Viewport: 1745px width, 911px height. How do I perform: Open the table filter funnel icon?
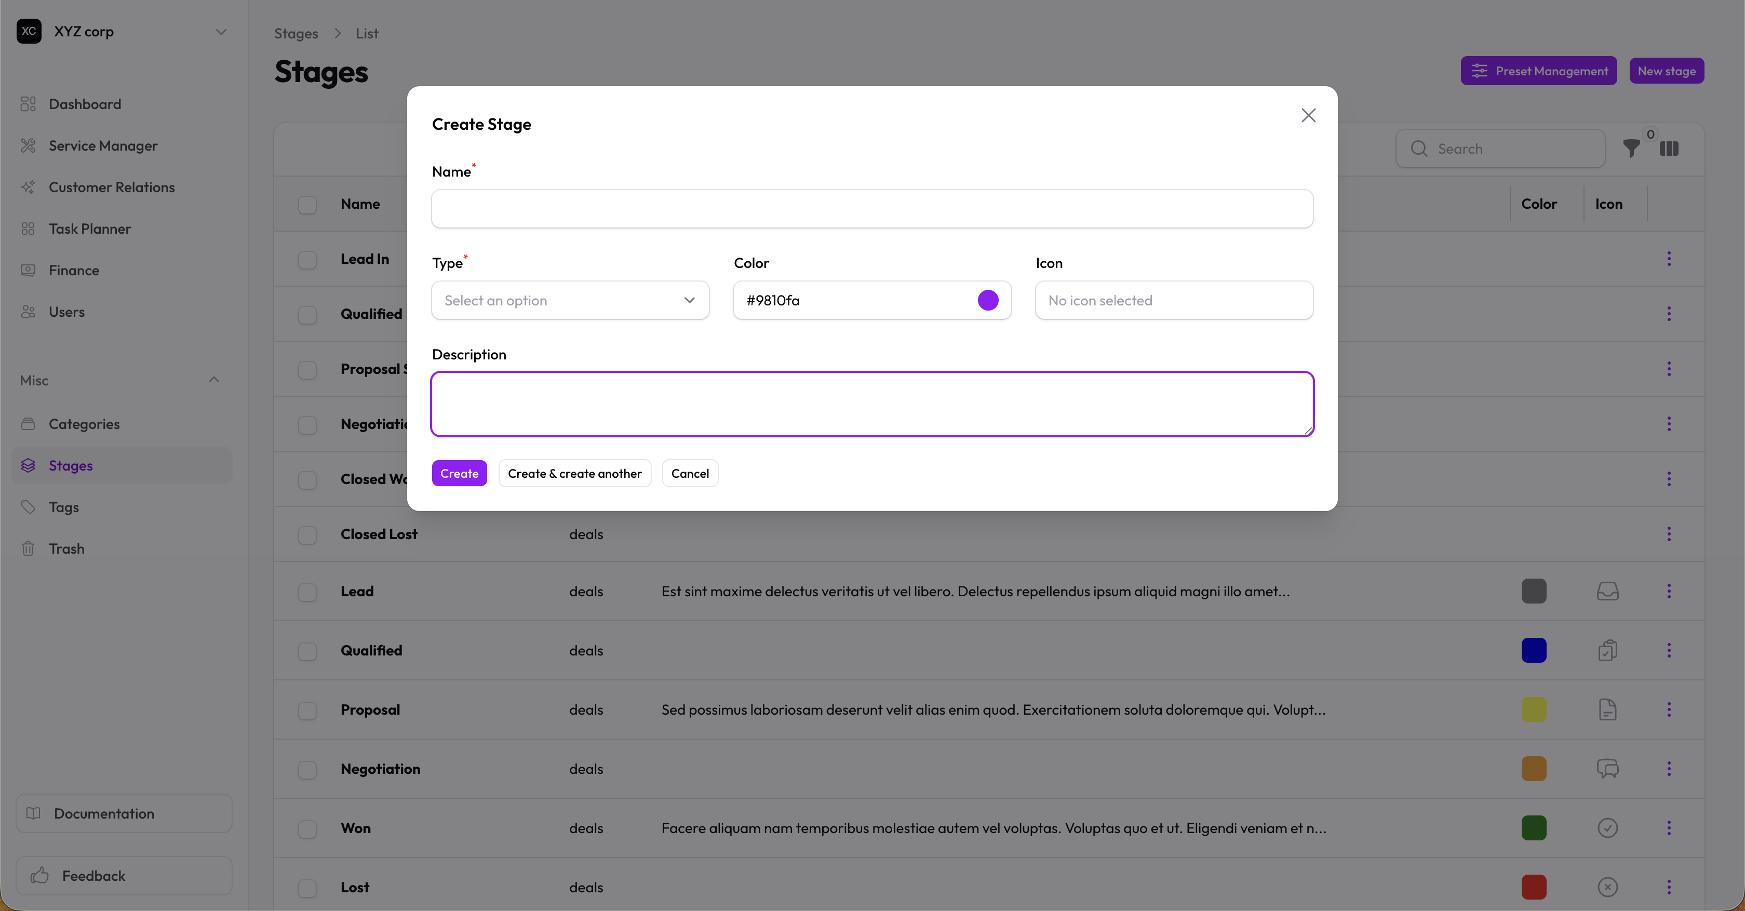click(1632, 149)
